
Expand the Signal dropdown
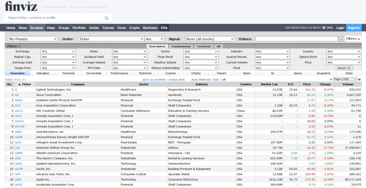(210, 39)
